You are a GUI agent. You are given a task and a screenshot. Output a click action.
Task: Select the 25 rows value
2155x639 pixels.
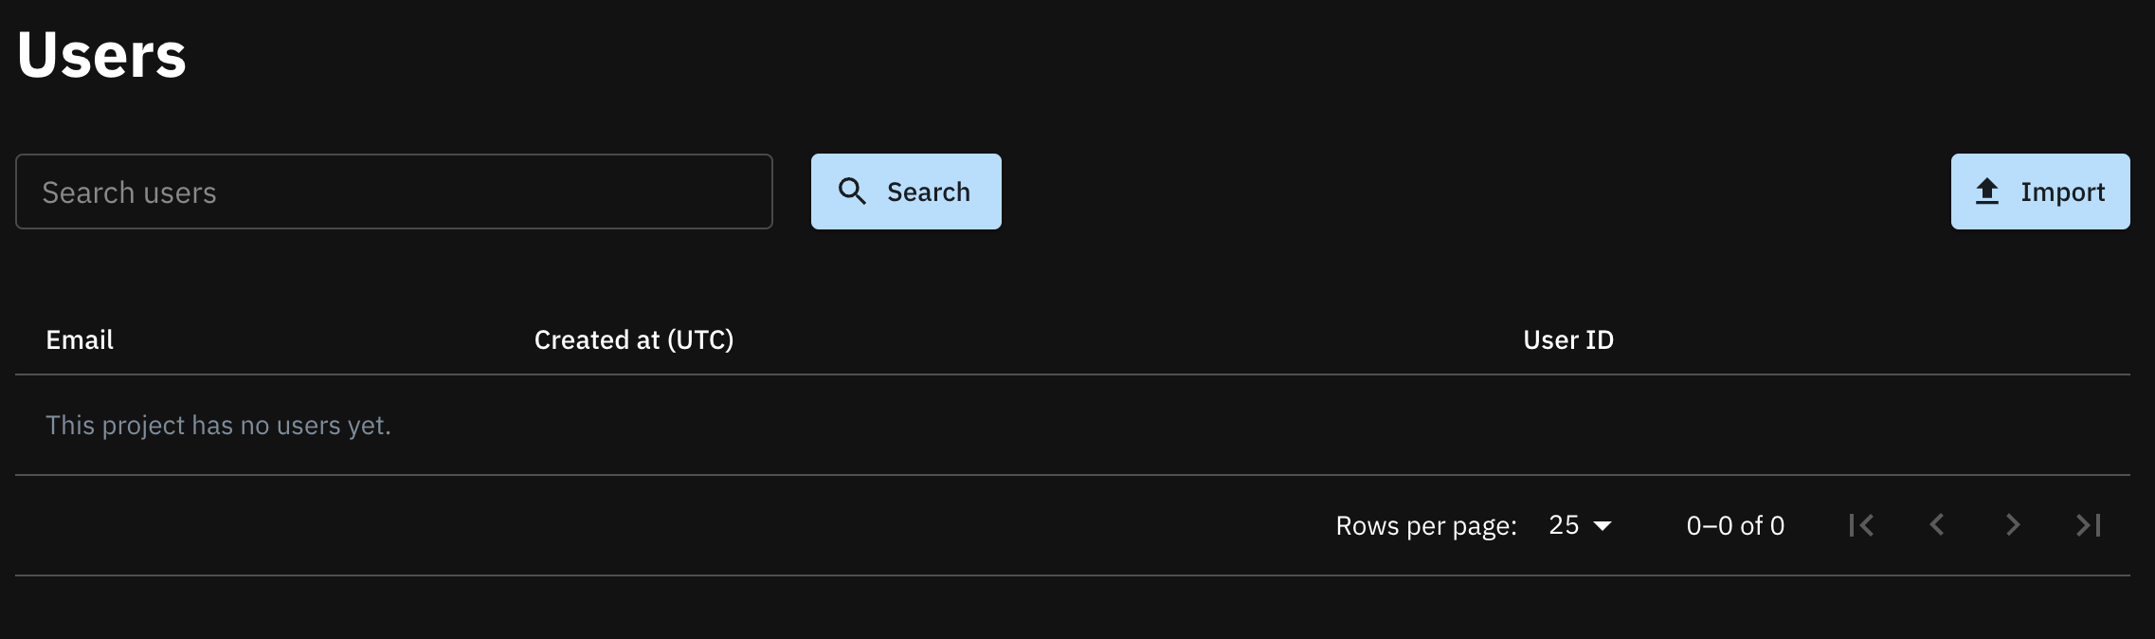click(1564, 525)
